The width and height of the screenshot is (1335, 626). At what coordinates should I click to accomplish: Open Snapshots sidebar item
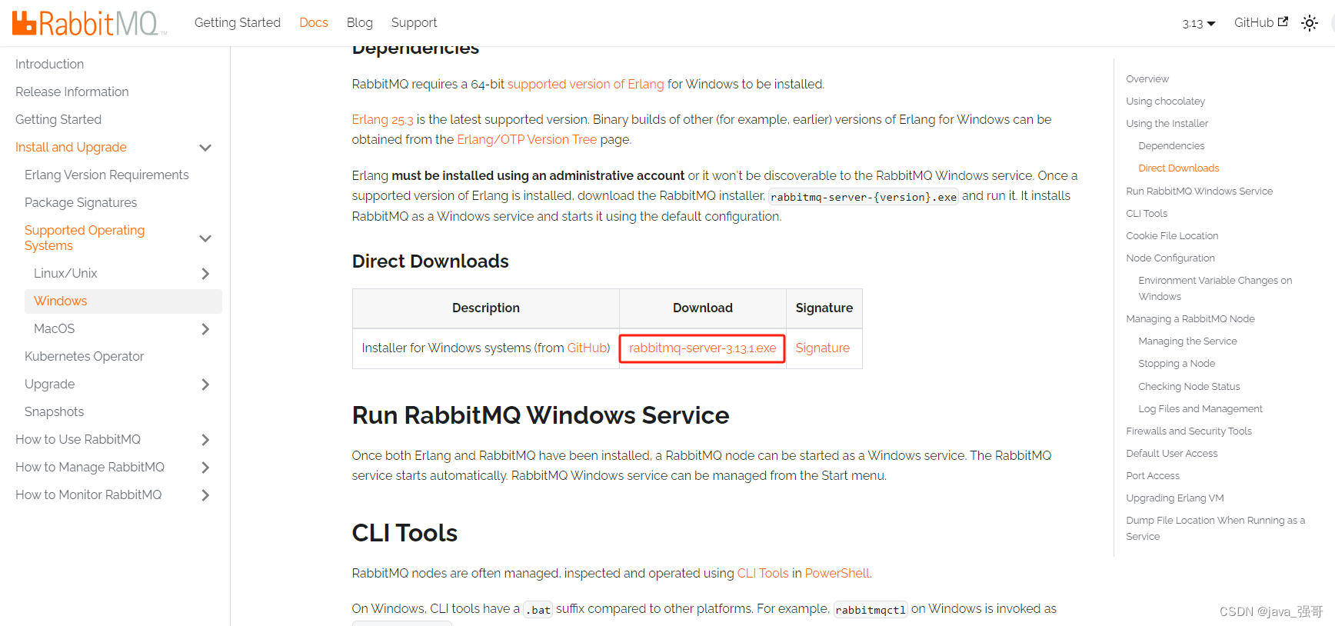54,411
